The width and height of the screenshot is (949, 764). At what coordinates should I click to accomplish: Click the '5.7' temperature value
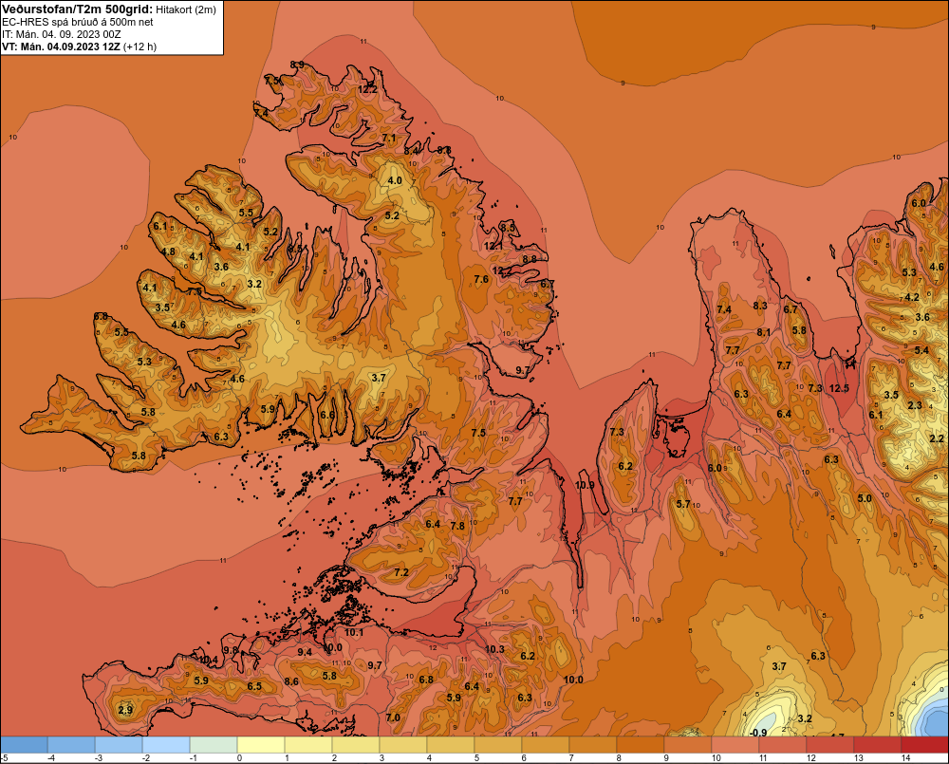pos(683,504)
